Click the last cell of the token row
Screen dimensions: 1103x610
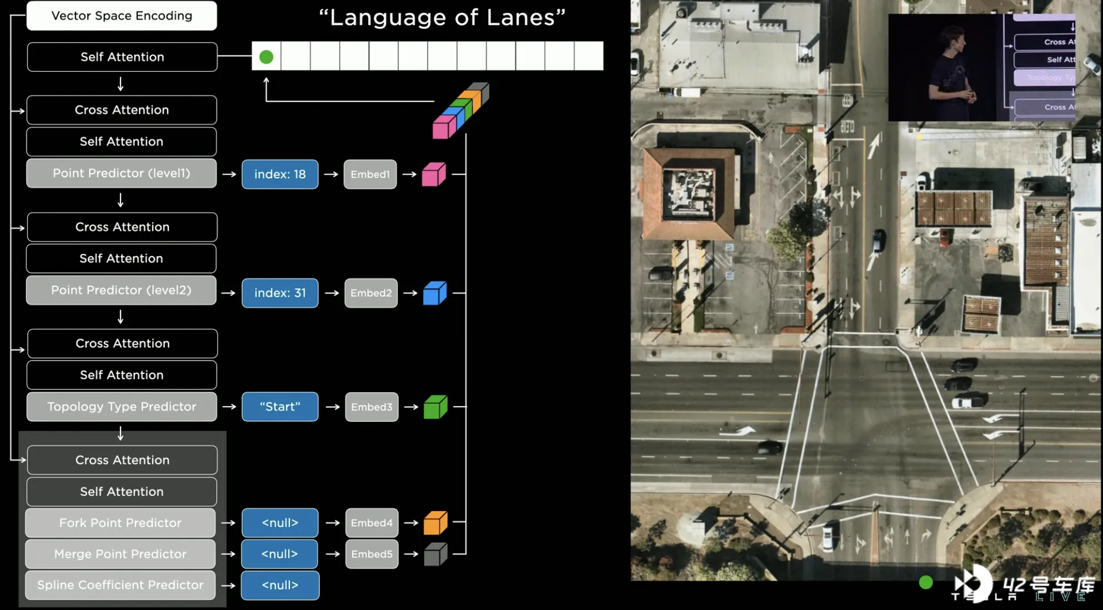589,56
